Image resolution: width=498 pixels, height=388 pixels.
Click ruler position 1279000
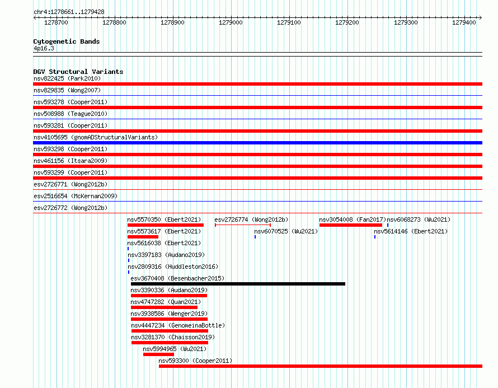(x=231, y=22)
